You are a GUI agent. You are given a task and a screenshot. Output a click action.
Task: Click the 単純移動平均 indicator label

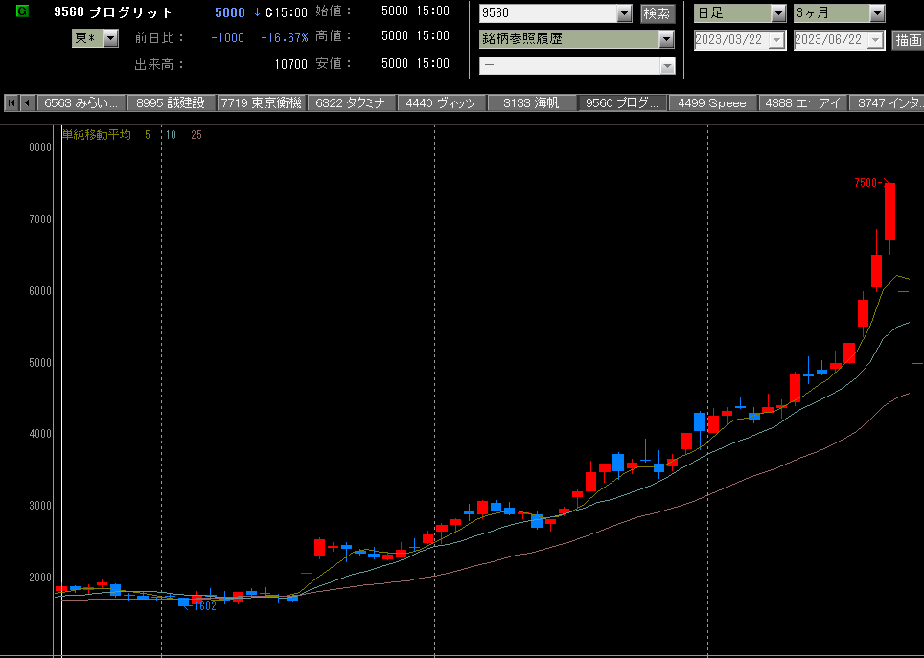coord(97,135)
